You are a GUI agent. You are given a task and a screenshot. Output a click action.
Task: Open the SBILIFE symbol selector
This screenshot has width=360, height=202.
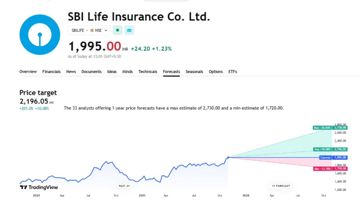[x=78, y=30]
